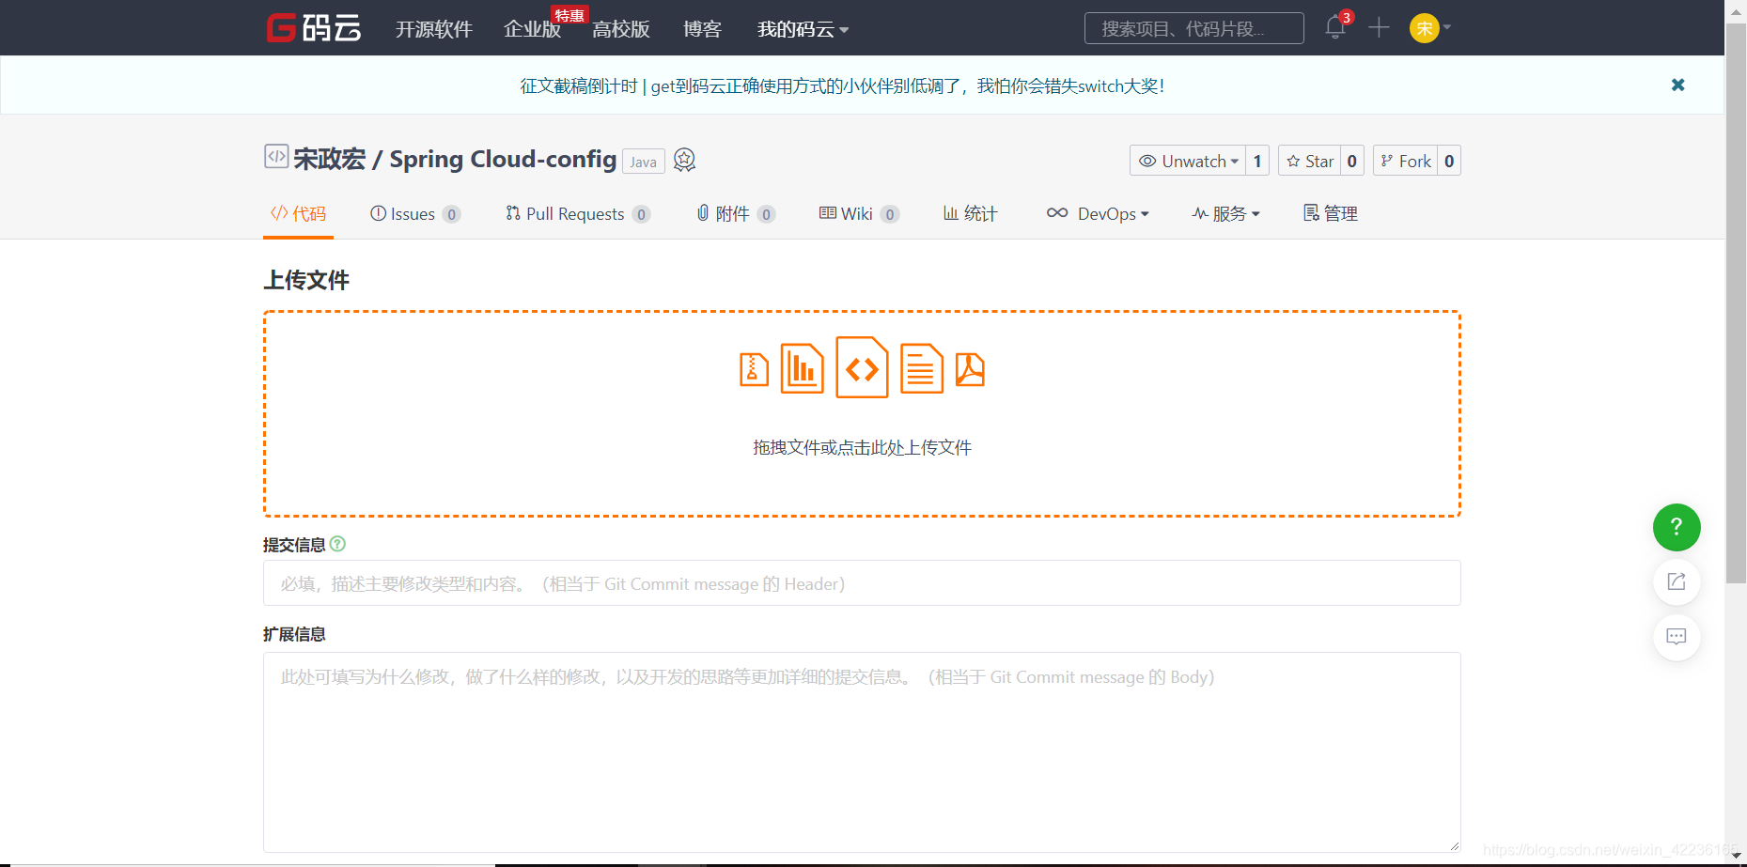
Task: Open the Gitee 码云 logo homepage
Action: click(314, 28)
